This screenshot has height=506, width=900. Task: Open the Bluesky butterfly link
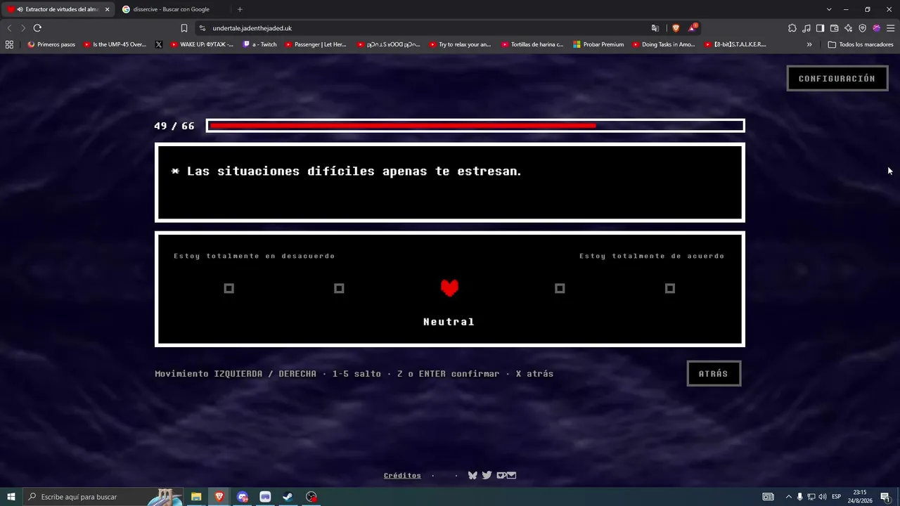pyautogui.click(x=472, y=475)
